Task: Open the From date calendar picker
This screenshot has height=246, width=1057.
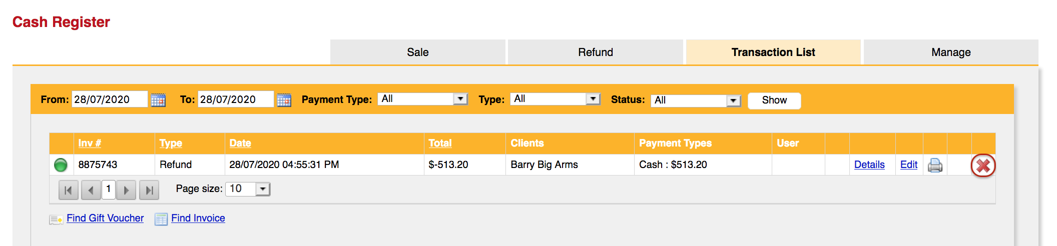Action: [x=158, y=99]
